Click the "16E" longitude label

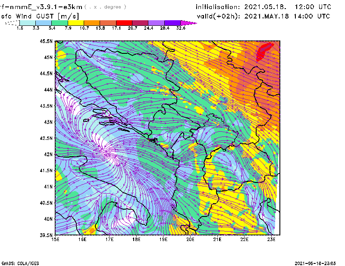(82, 239)
